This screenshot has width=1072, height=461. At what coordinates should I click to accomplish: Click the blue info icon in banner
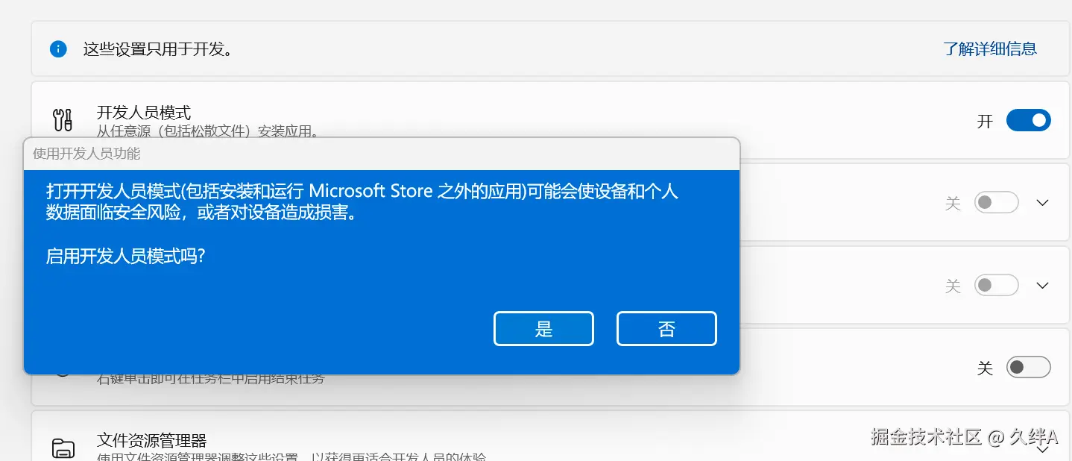click(x=58, y=49)
